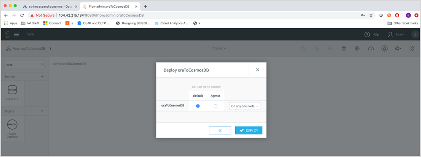The width and height of the screenshot is (421, 157).
Task: Click the DEPLOY button
Action: pos(249,130)
